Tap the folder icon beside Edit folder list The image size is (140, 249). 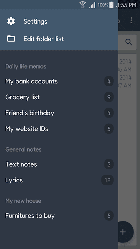(x=11, y=39)
